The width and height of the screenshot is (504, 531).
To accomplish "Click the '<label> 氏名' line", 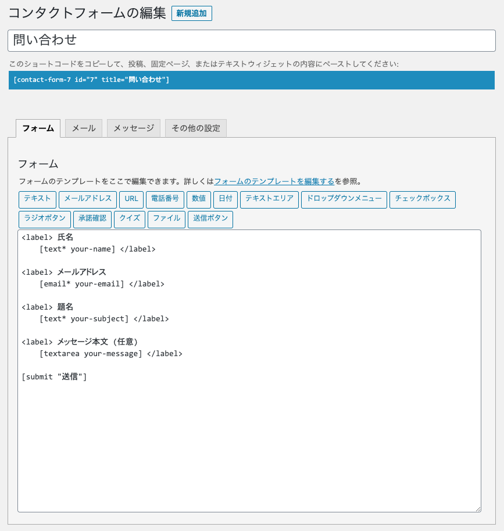I will tap(48, 238).
